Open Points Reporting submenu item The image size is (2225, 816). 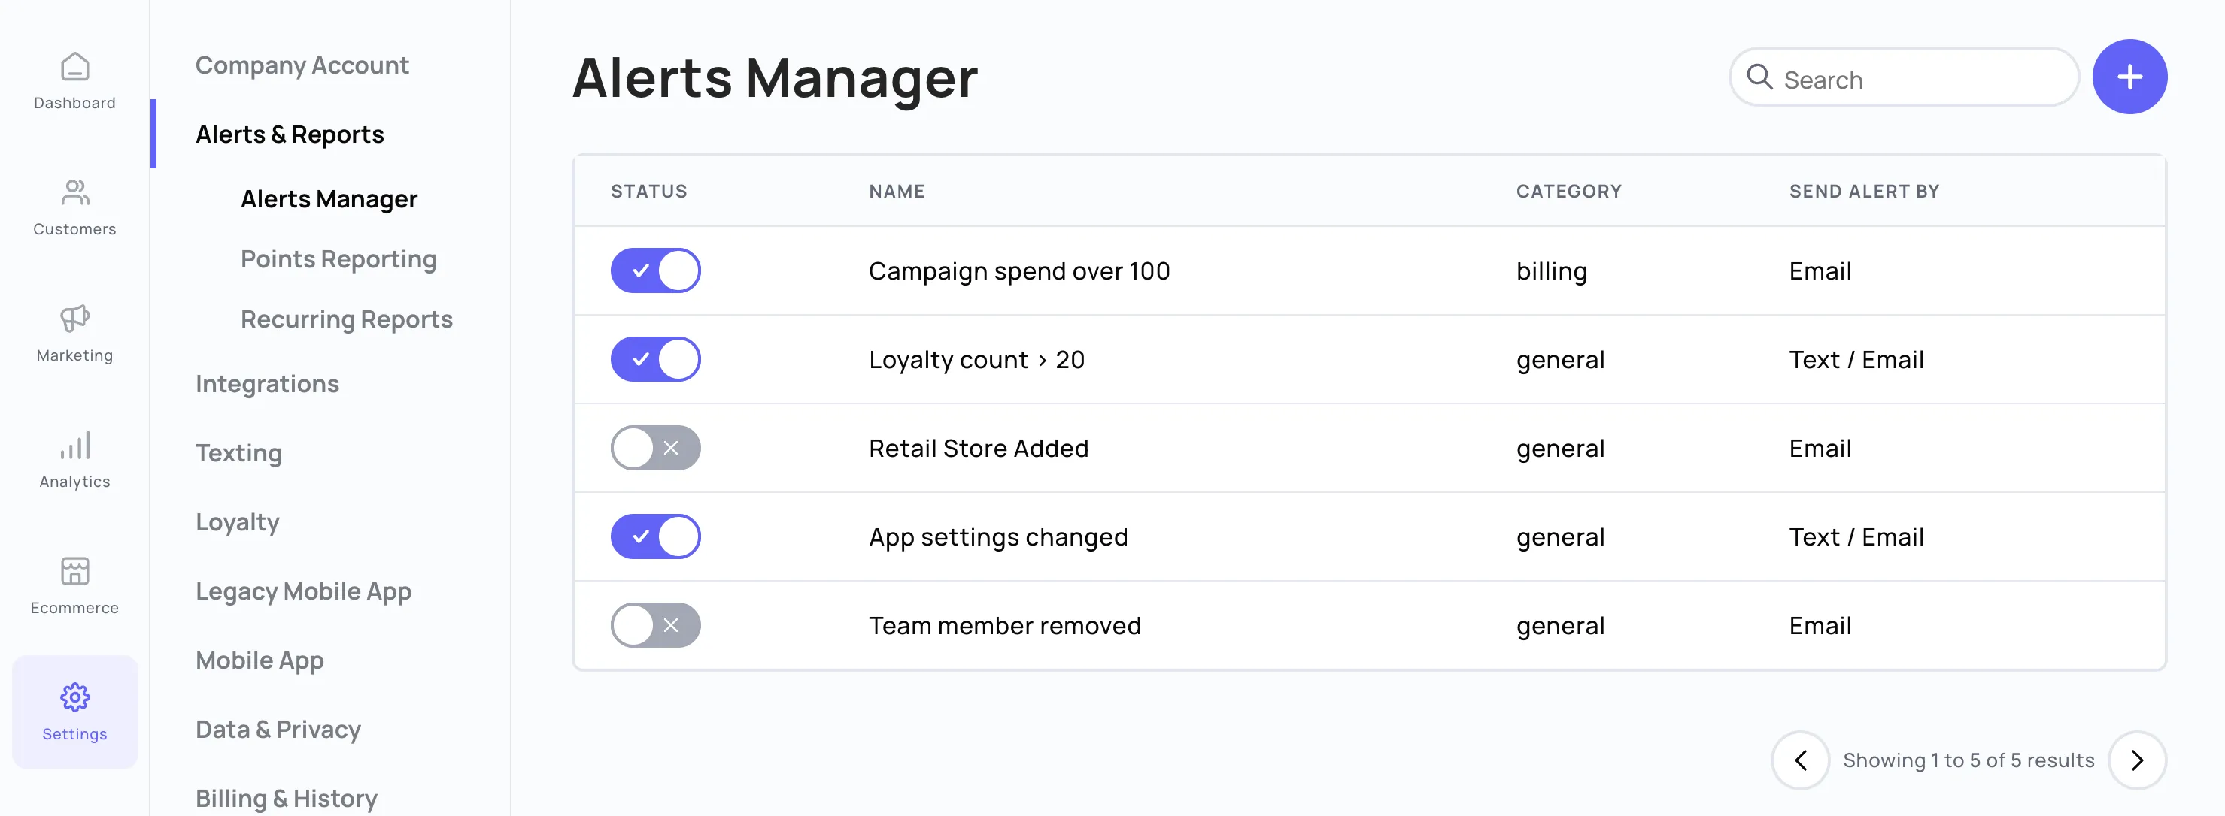tap(338, 258)
